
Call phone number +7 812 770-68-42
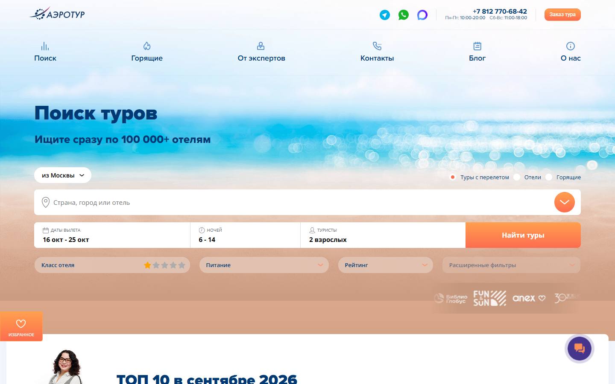500,12
